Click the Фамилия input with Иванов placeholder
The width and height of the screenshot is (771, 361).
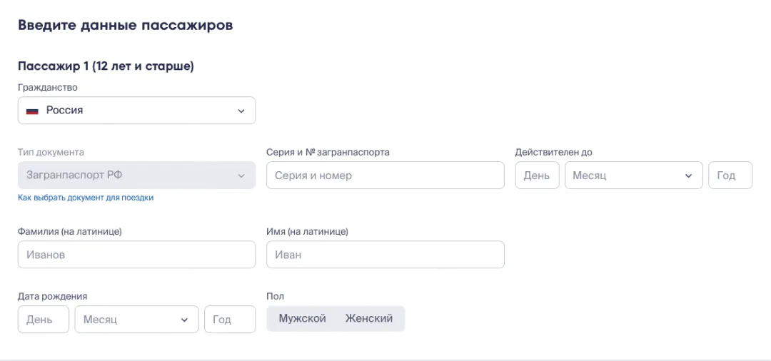click(x=136, y=255)
